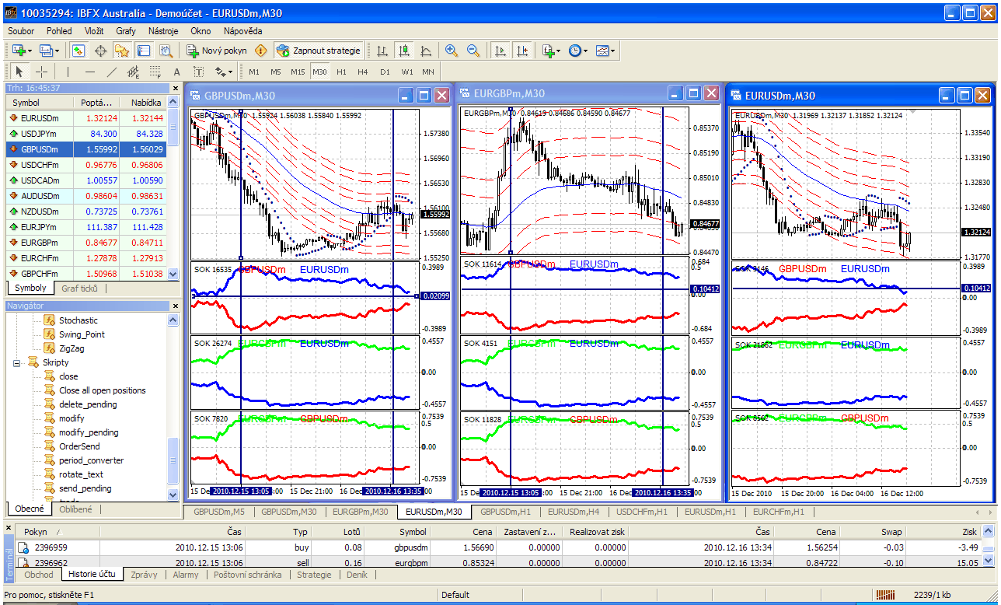The width and height of the screenshot is (1001, 605).
Task: Open the Profiles toolbar icon
Action: click(46, 51)
